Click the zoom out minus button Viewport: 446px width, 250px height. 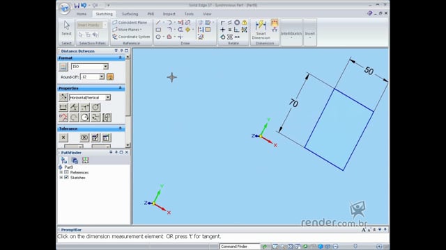tap(336, 247)
